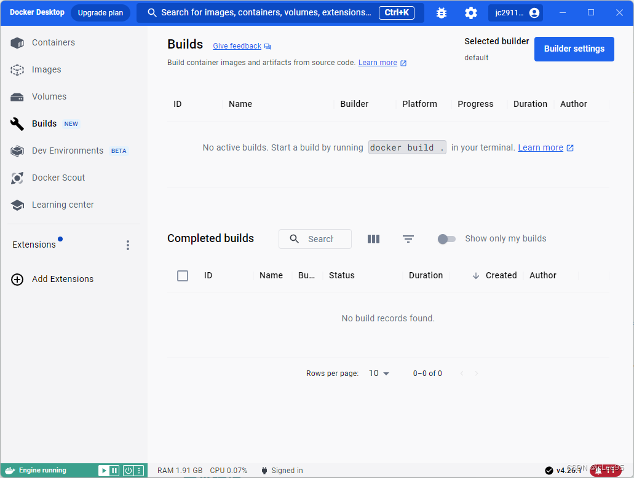Maximize the Docker Desktop window
Image resolution: width=634 pixels, height=478 pixels.
pos(591,12)
